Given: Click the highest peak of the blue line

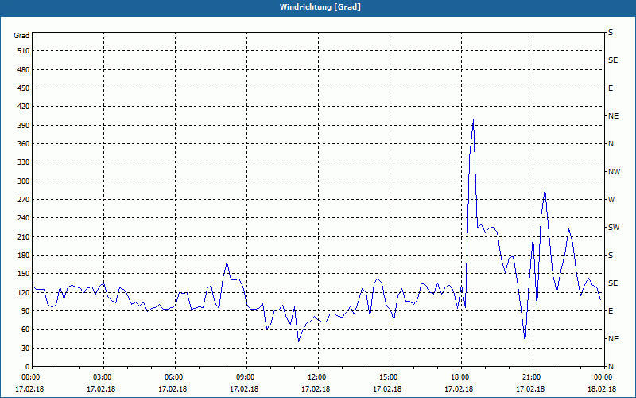Looking at the screenshot, I should [x=473, y=119].
